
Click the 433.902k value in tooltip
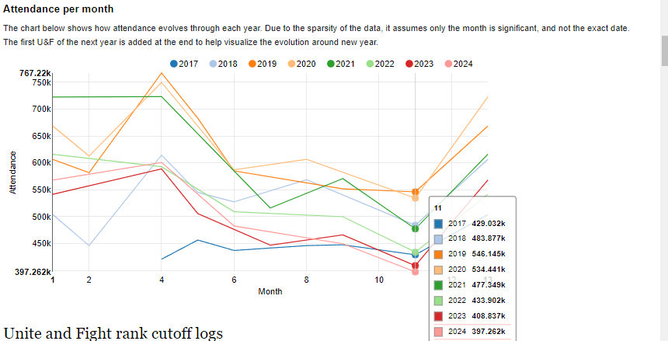pyautogui.click(x=489, y=301)
